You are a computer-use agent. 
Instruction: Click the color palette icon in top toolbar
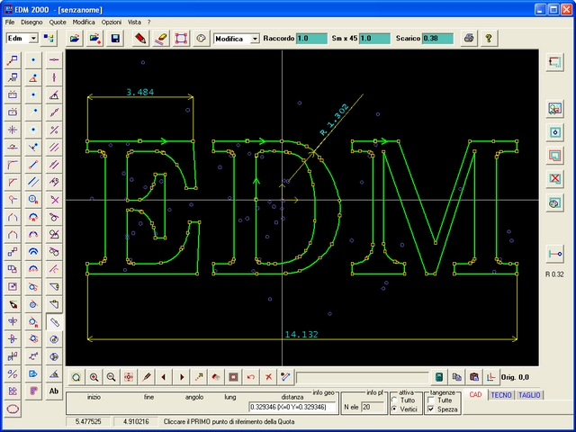point(201,38)
